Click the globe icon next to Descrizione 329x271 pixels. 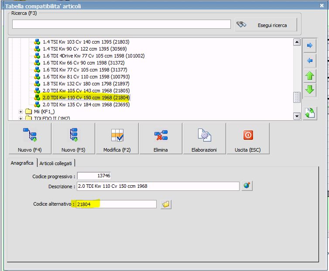point(247,186)
